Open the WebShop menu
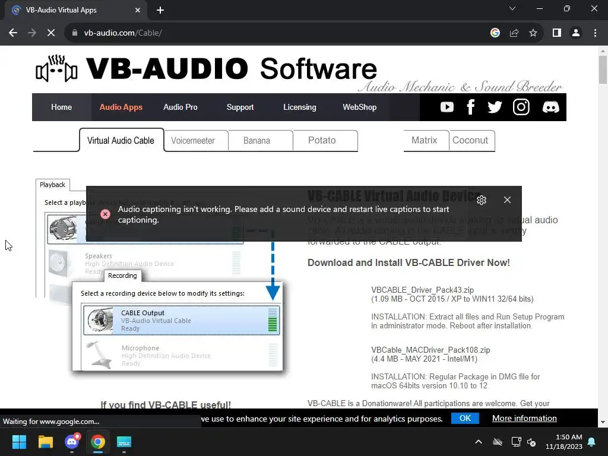Image resolution: width=608 pixels, height=456 pixels. pyautogui.click(x=359, y=107)
